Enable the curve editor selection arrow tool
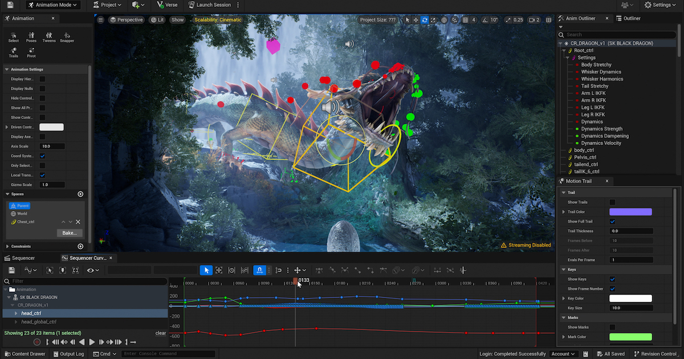 (207, 270)
